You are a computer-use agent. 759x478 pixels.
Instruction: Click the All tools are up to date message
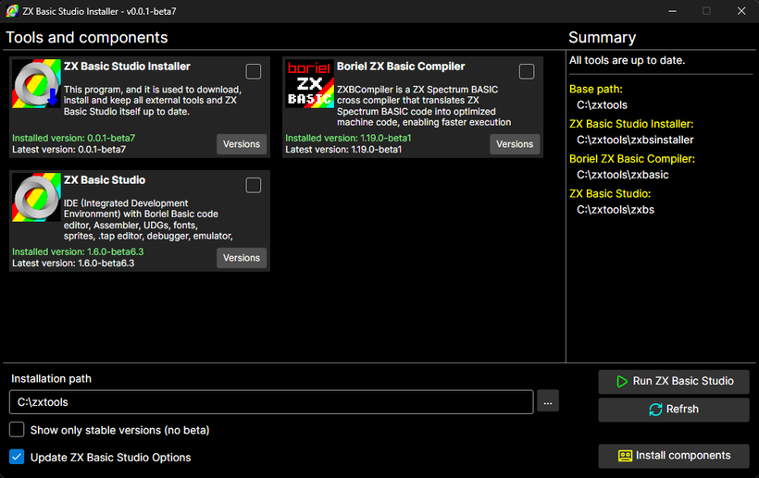coord(627,60)
